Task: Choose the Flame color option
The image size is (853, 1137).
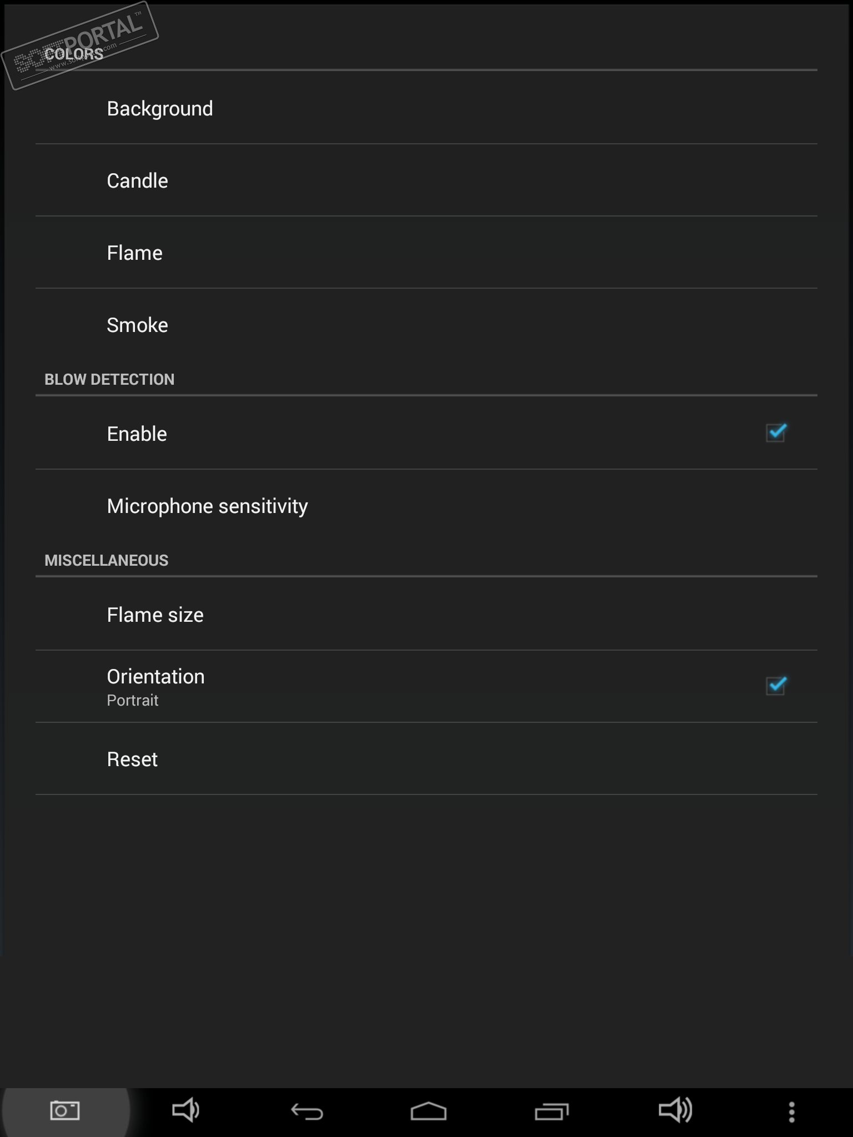Action: point(134,253)
